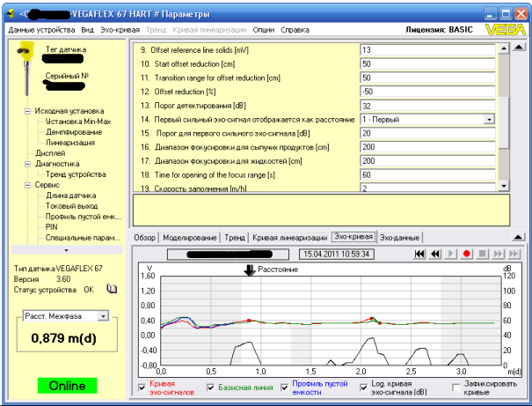Click the play playback button

451,254
